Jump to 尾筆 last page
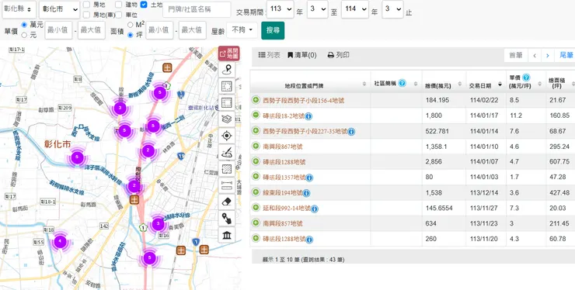Viewport: 575px width, 290px height. point(566,56)
